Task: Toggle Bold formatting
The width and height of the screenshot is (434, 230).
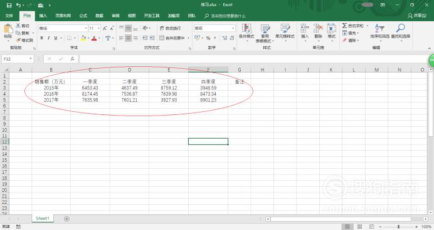Action: pyautogui.click(x=42, y=38)
